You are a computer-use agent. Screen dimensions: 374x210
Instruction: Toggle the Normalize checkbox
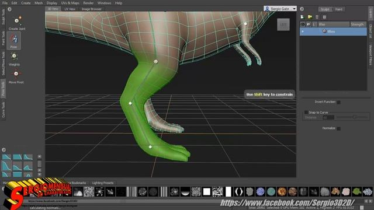click(x=339, y=128)
